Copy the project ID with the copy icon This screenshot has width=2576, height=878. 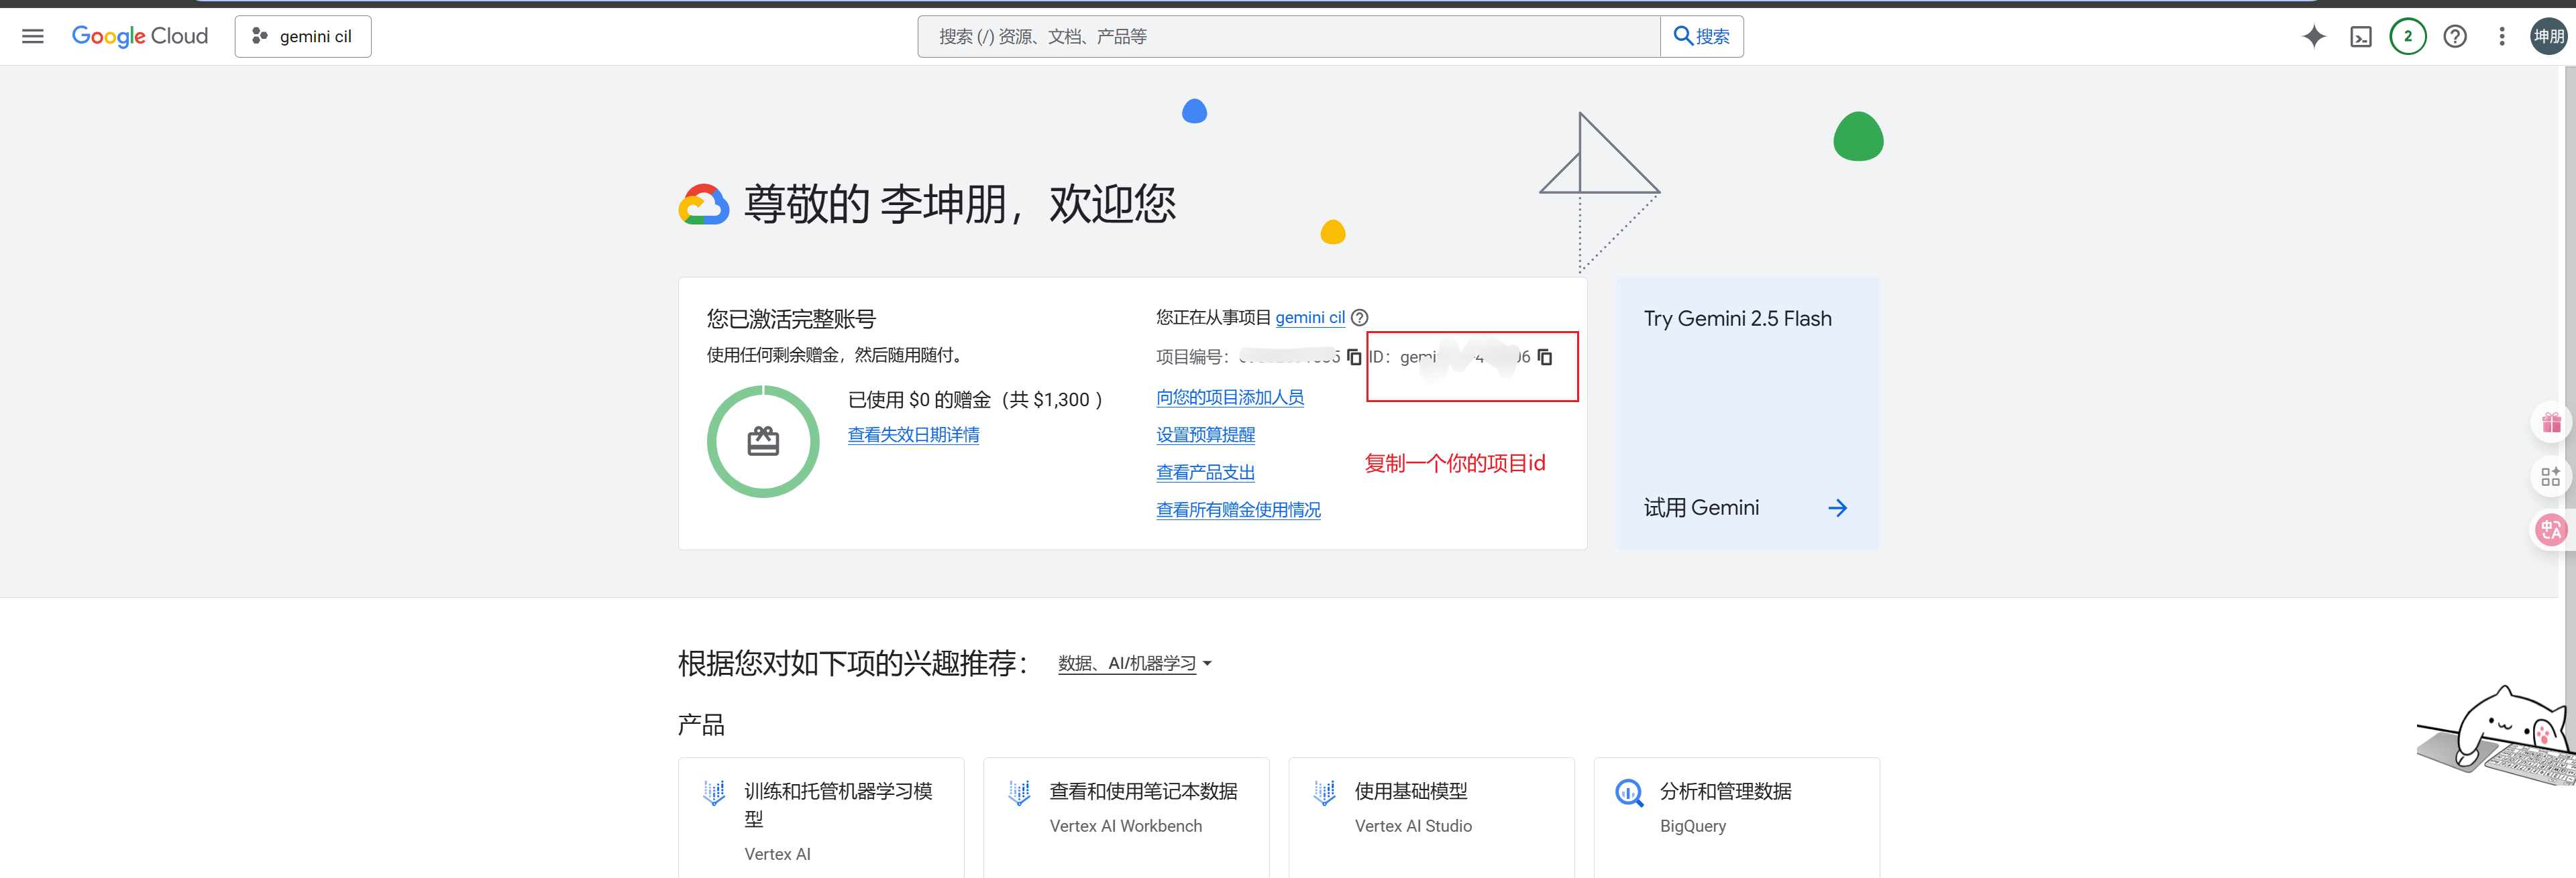1545,357
